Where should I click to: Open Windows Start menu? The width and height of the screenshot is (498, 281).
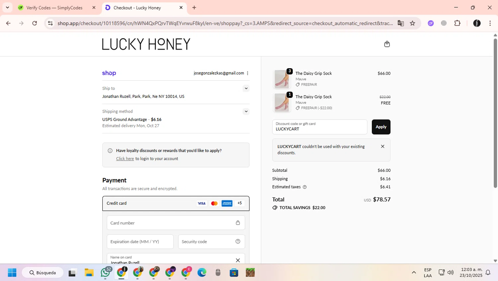coord(12,273)
